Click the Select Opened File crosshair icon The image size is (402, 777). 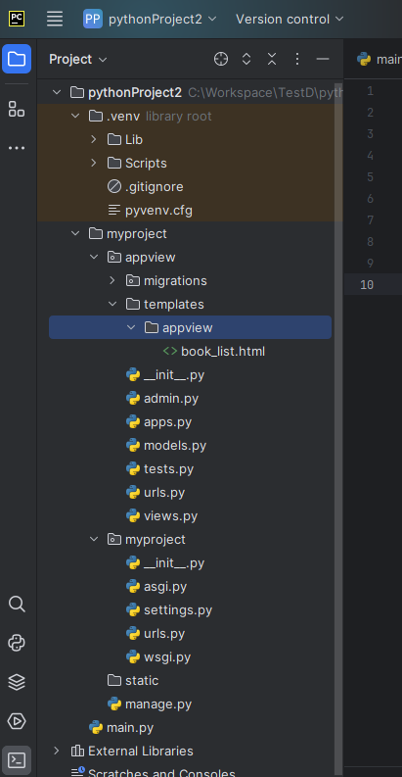(221, 60)
